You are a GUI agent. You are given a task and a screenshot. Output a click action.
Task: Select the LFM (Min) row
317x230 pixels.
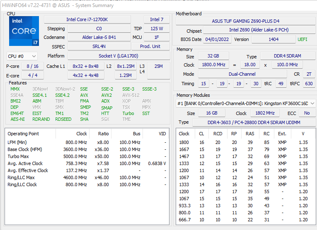coord(87,142)
